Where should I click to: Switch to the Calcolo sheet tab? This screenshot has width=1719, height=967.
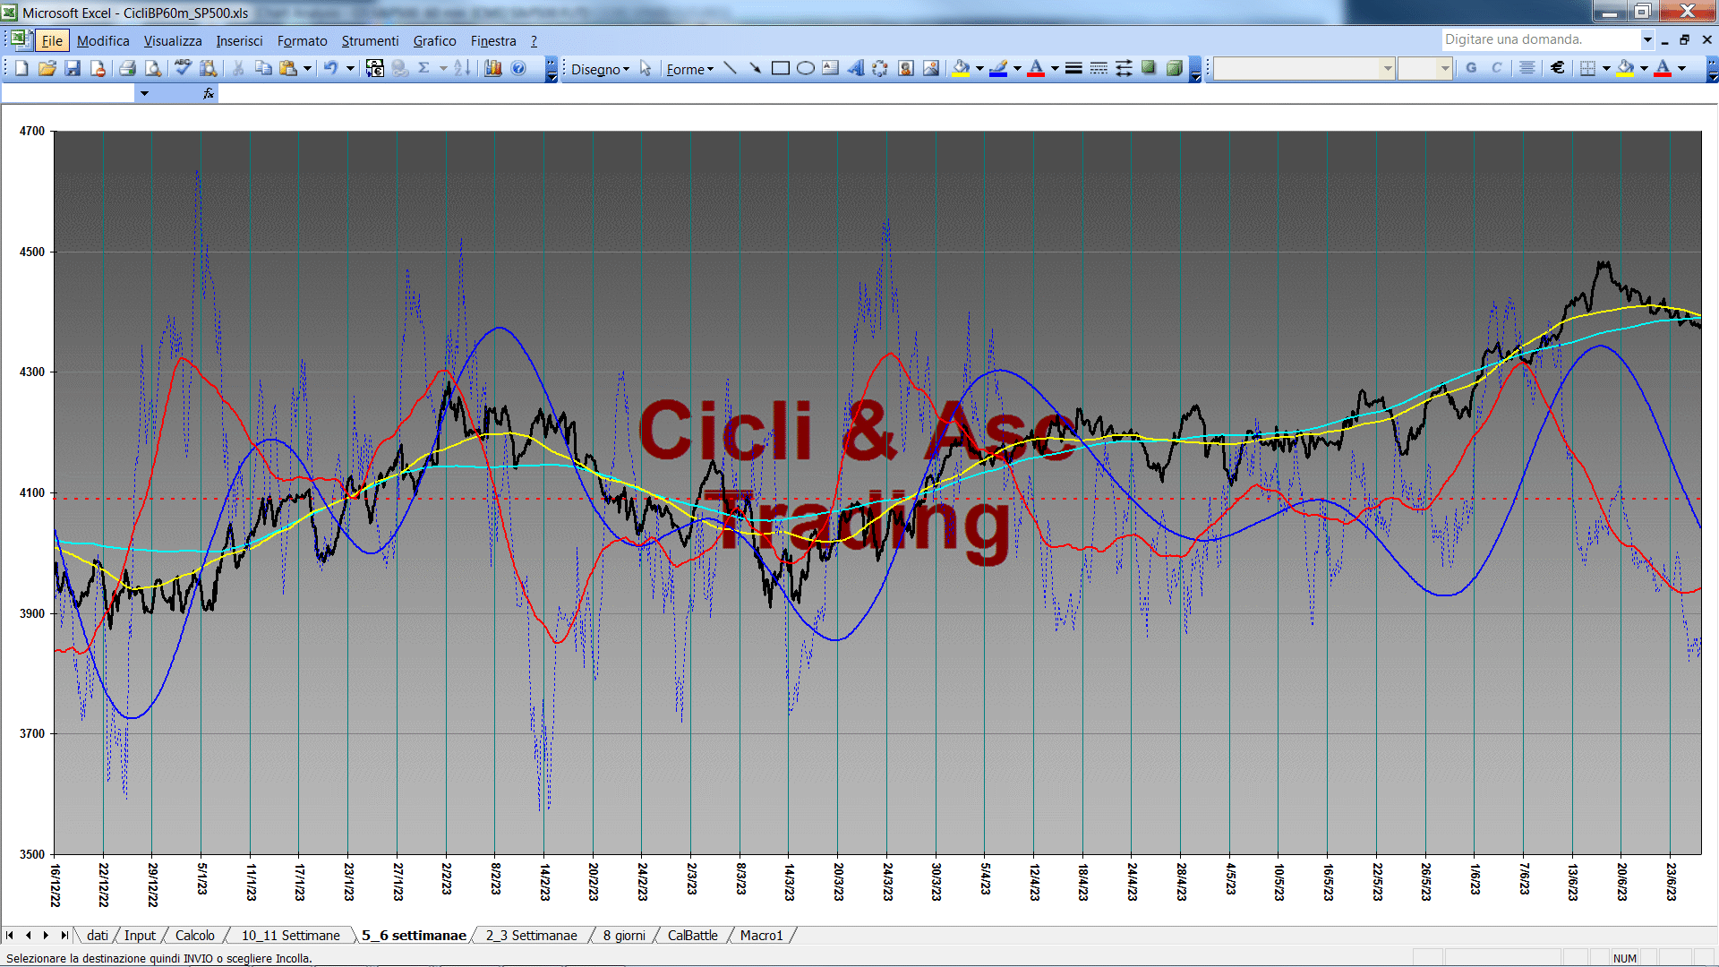coord(194,936)
